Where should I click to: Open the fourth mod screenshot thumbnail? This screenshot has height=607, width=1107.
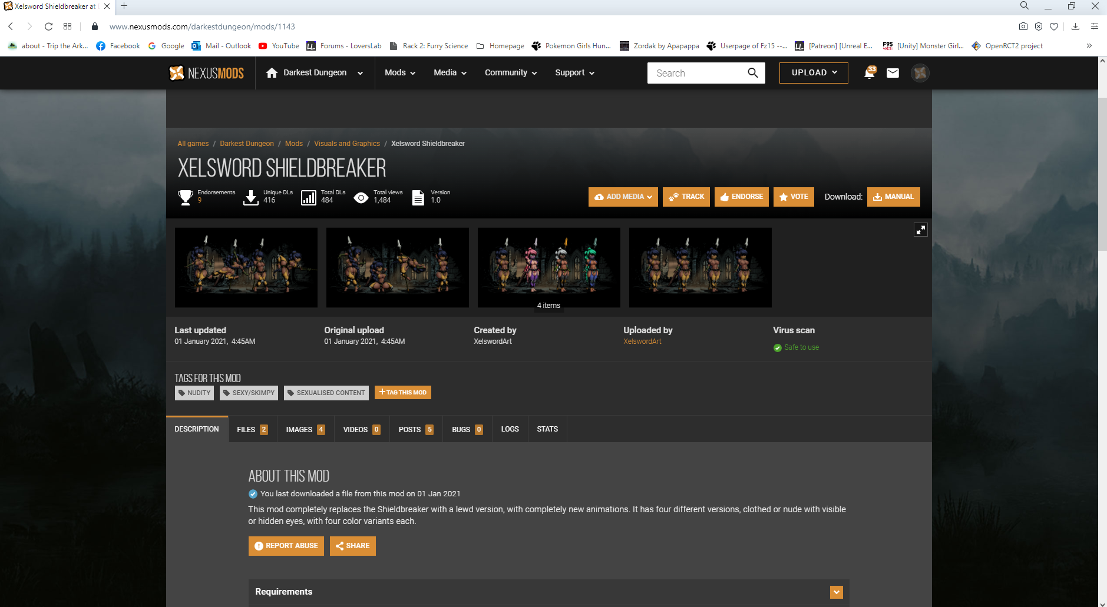coord(700,268)
